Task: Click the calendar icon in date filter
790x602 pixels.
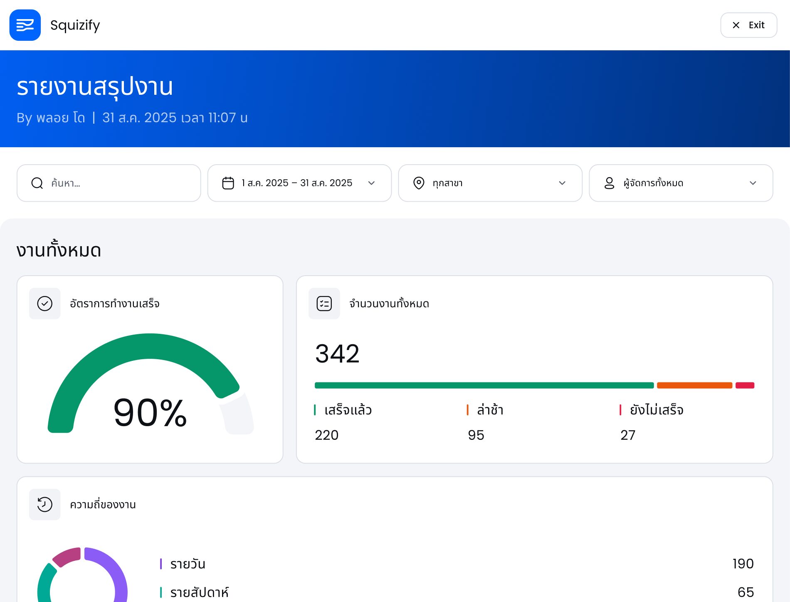Action: 228,183
